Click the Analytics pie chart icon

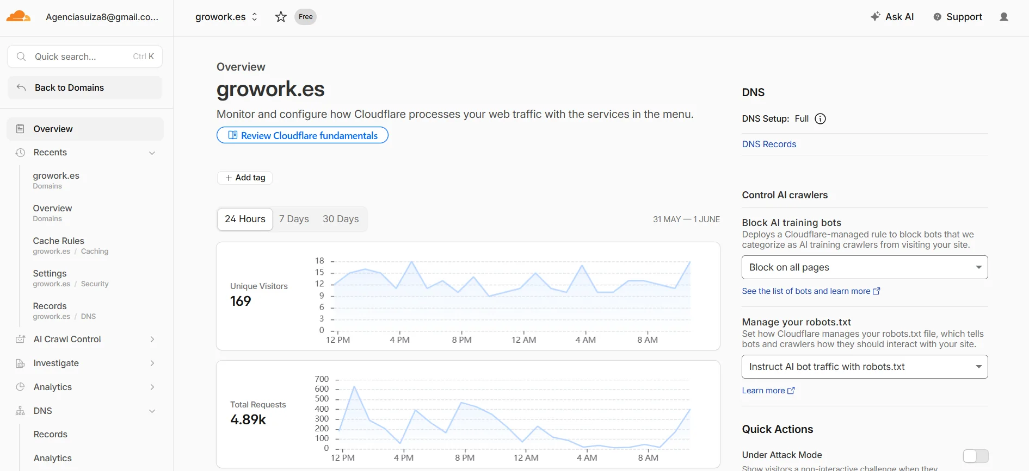(20, 387)
